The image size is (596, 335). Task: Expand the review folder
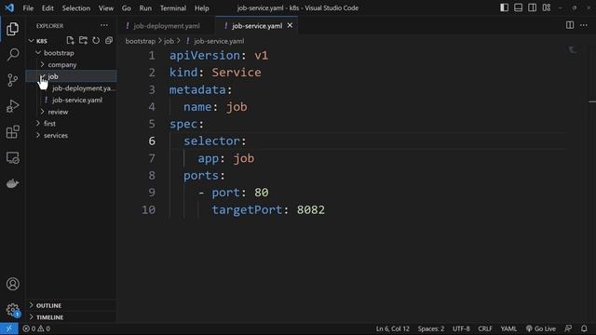coord(42,112)
